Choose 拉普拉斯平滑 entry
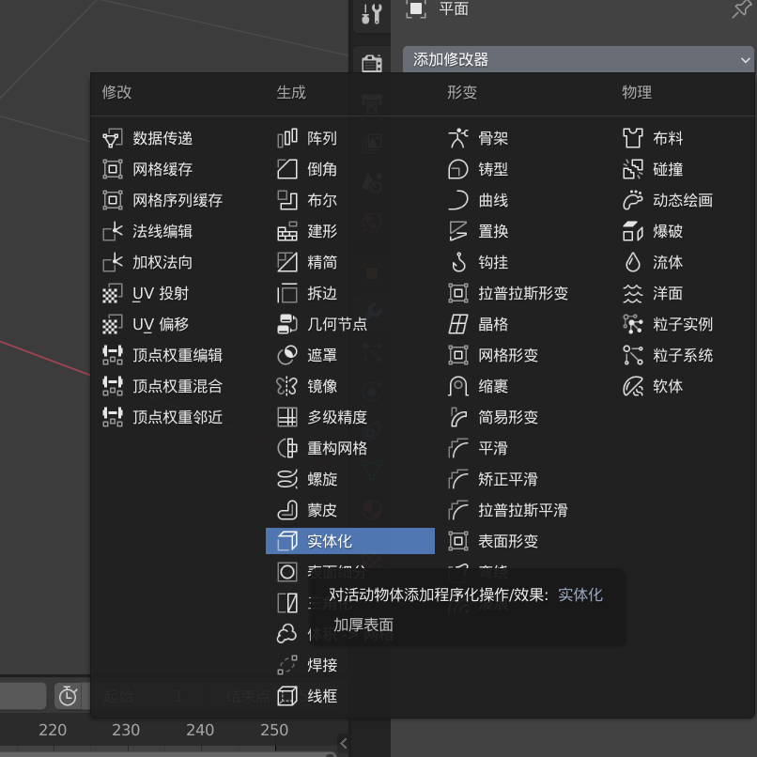This screenshot has height=757, width=757. (x=524, y=510)
